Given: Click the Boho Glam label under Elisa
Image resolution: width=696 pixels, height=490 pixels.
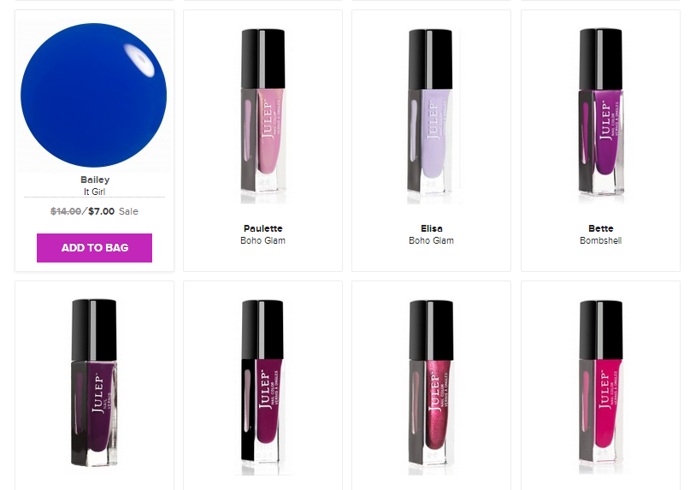Looking at the screenshot, I should (432, 240).
